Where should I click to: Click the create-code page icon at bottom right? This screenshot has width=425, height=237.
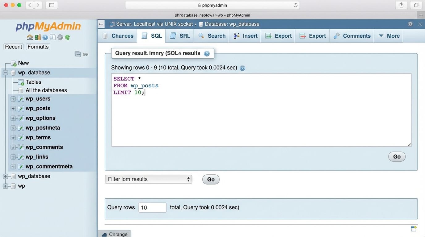pos(414,229)
